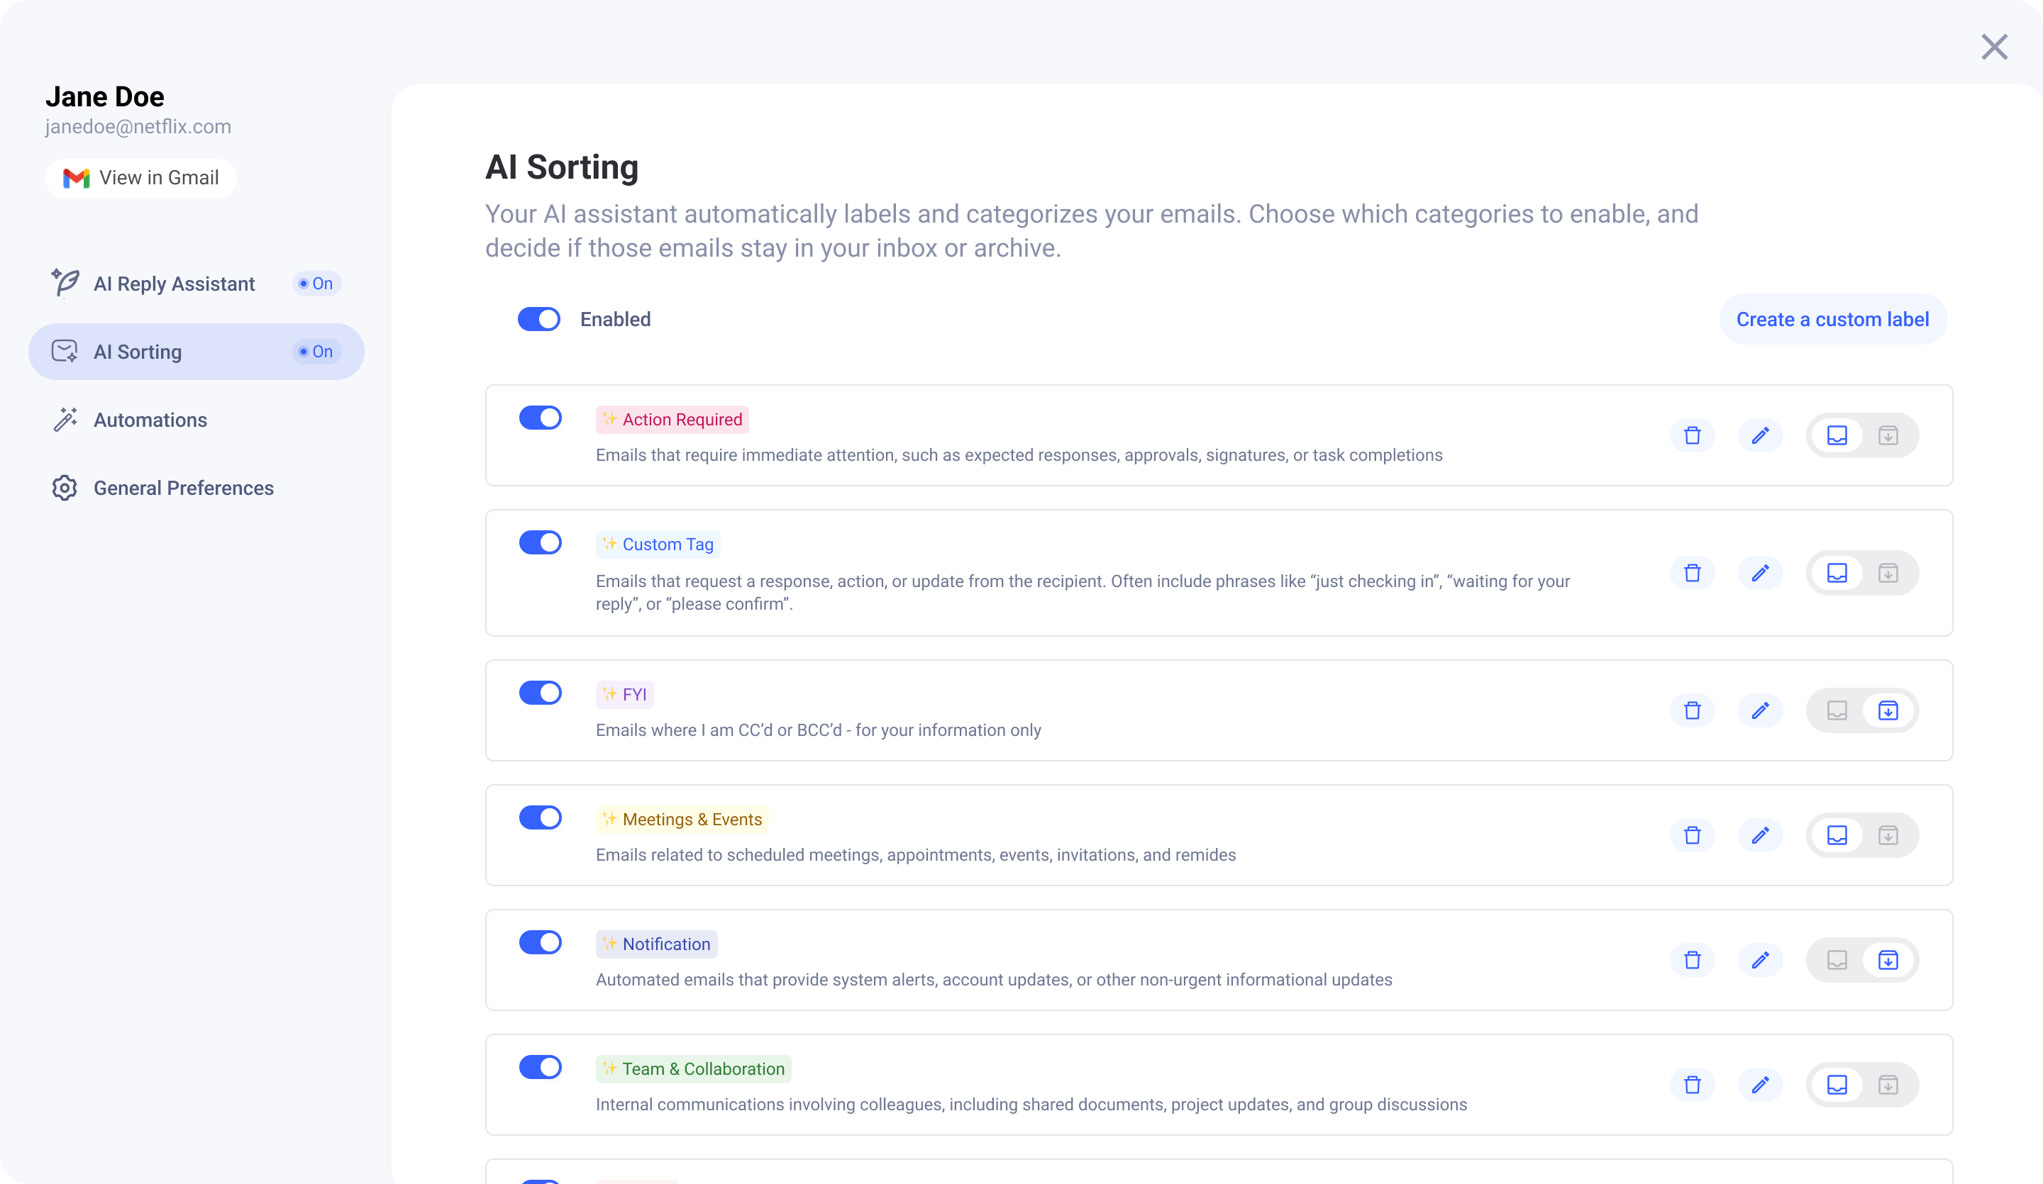Set FYI emails to stay in inbox
The image size is (2043, 1184).
tap(1837, 710)
